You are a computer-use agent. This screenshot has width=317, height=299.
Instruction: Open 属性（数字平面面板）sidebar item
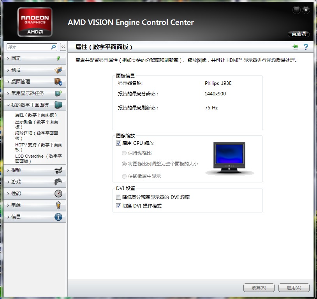[36, 115]
